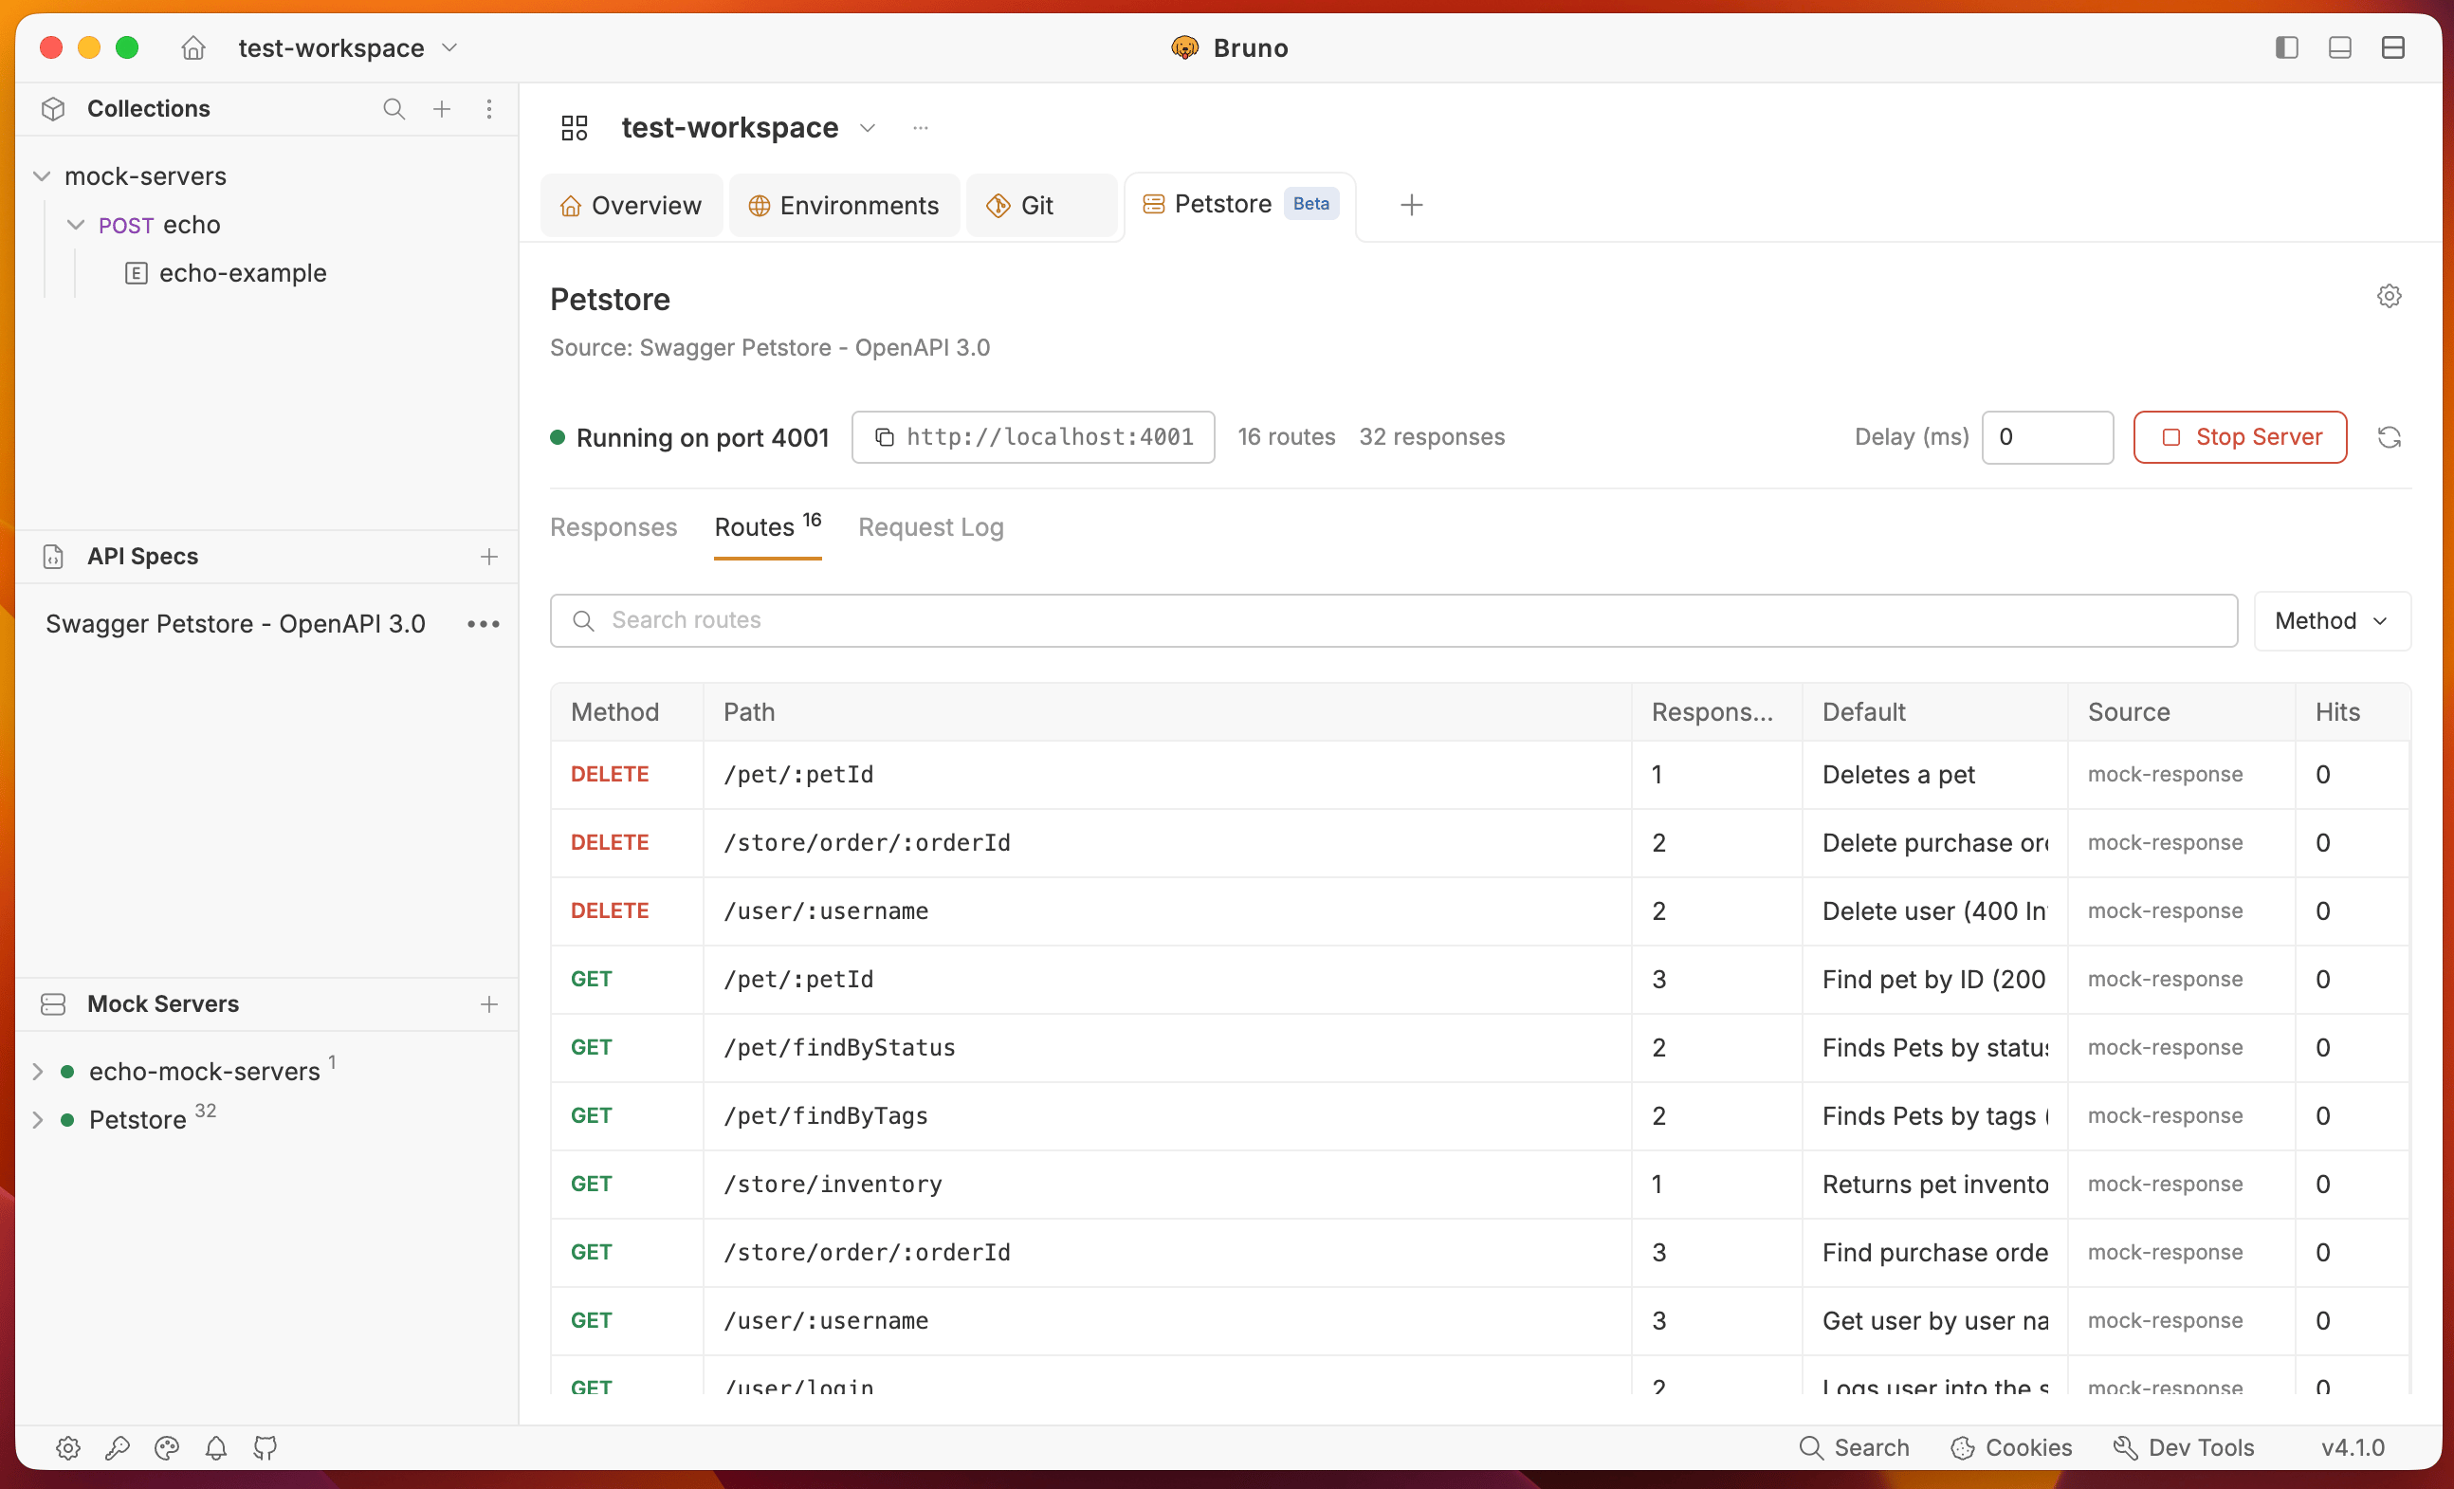Viewport: 2454px width, 1489px height.
Task: Collapse the mock-servers collection
Action: tap(42, 176)
